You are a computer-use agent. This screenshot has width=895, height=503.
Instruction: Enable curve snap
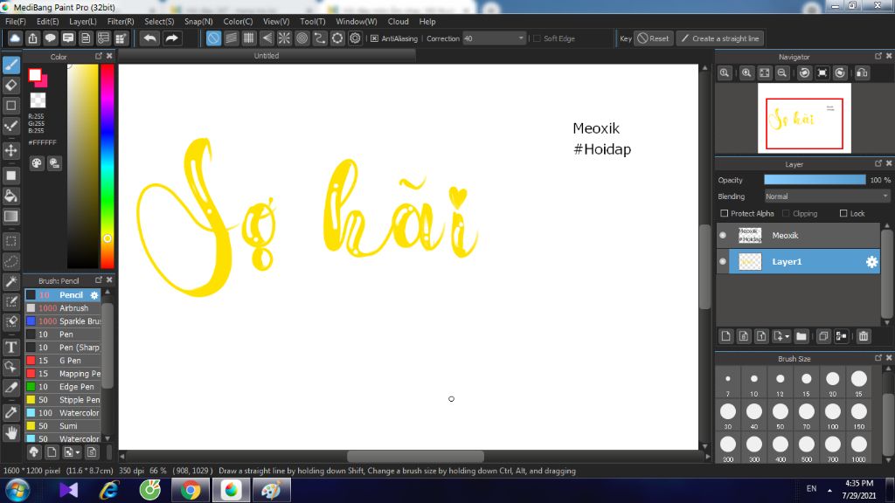[x=320, y=38]
